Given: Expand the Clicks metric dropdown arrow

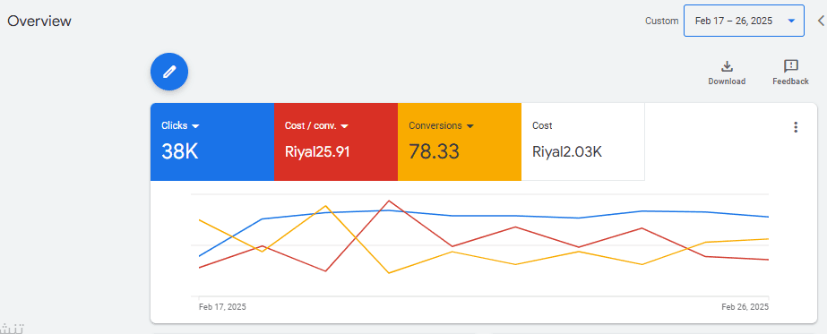Looking at the screenshot, I should click(195, 126).
